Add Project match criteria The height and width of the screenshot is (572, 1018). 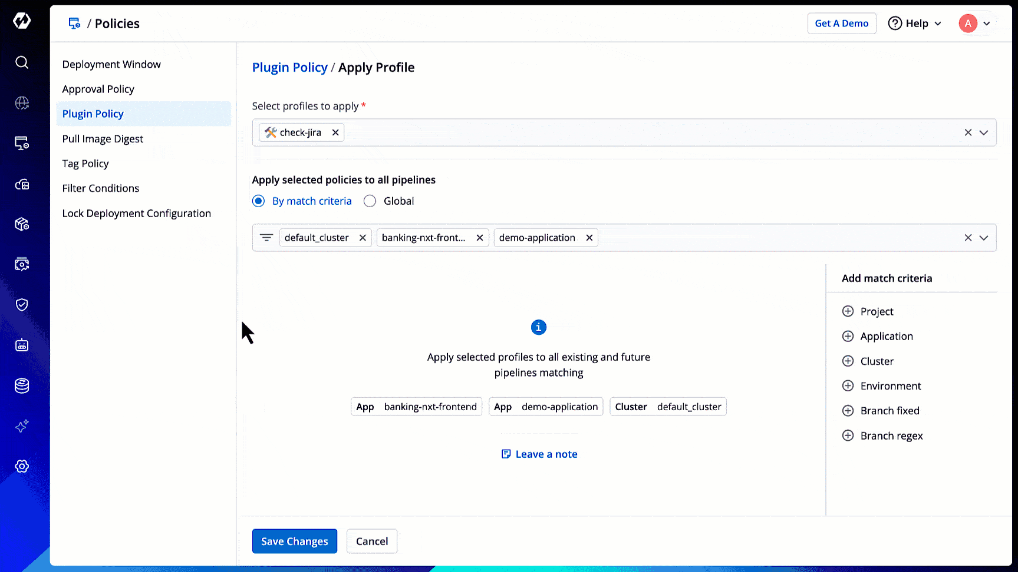click(848, 311)
